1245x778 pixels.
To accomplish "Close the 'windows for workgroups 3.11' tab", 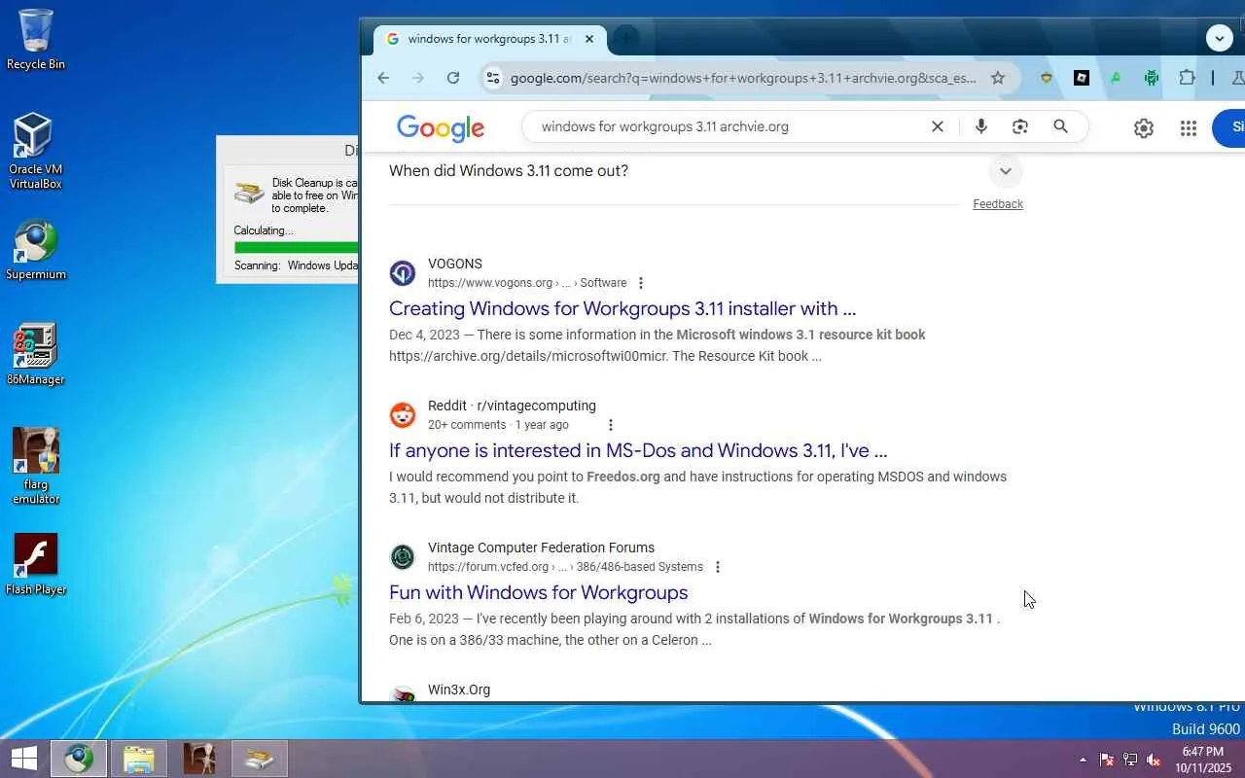I will click(x=588, y=39).
